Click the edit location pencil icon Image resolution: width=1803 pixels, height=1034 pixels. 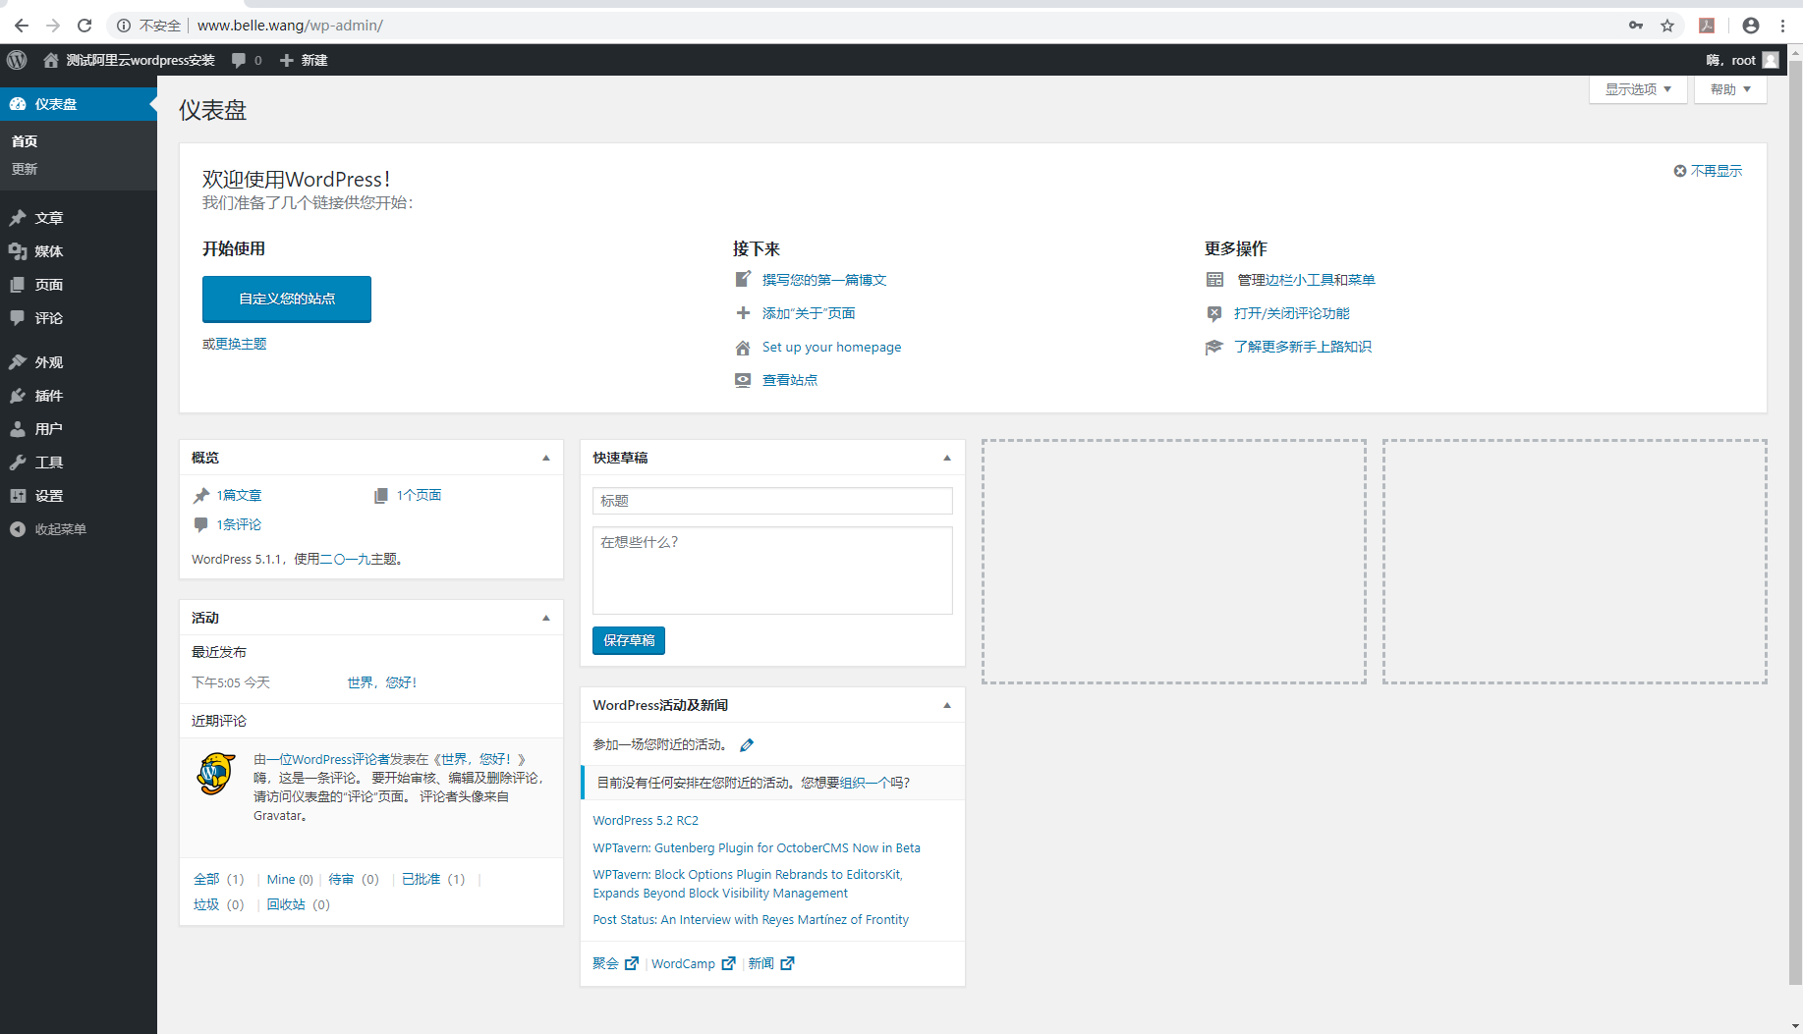747,745
